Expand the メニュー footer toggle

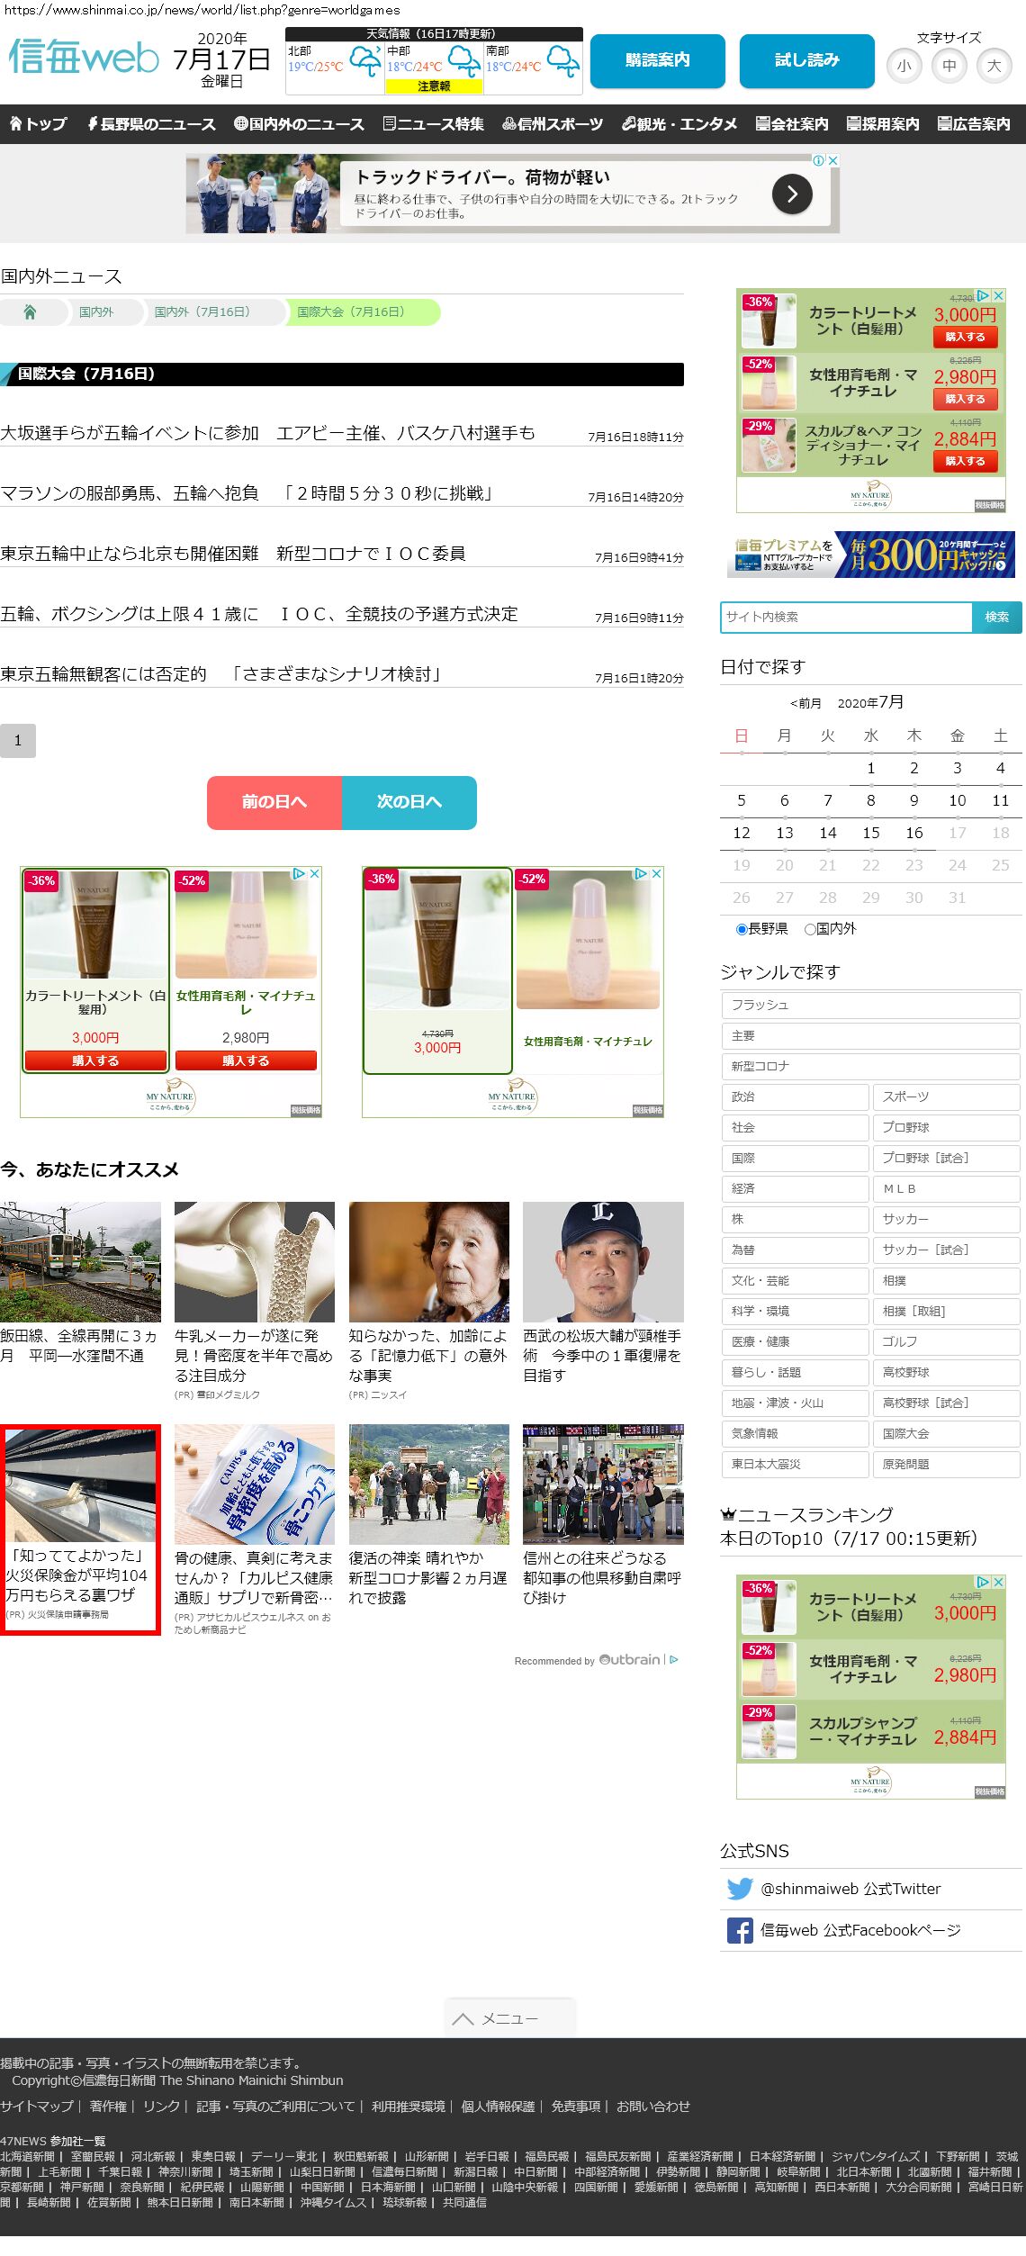(510, 2018)
